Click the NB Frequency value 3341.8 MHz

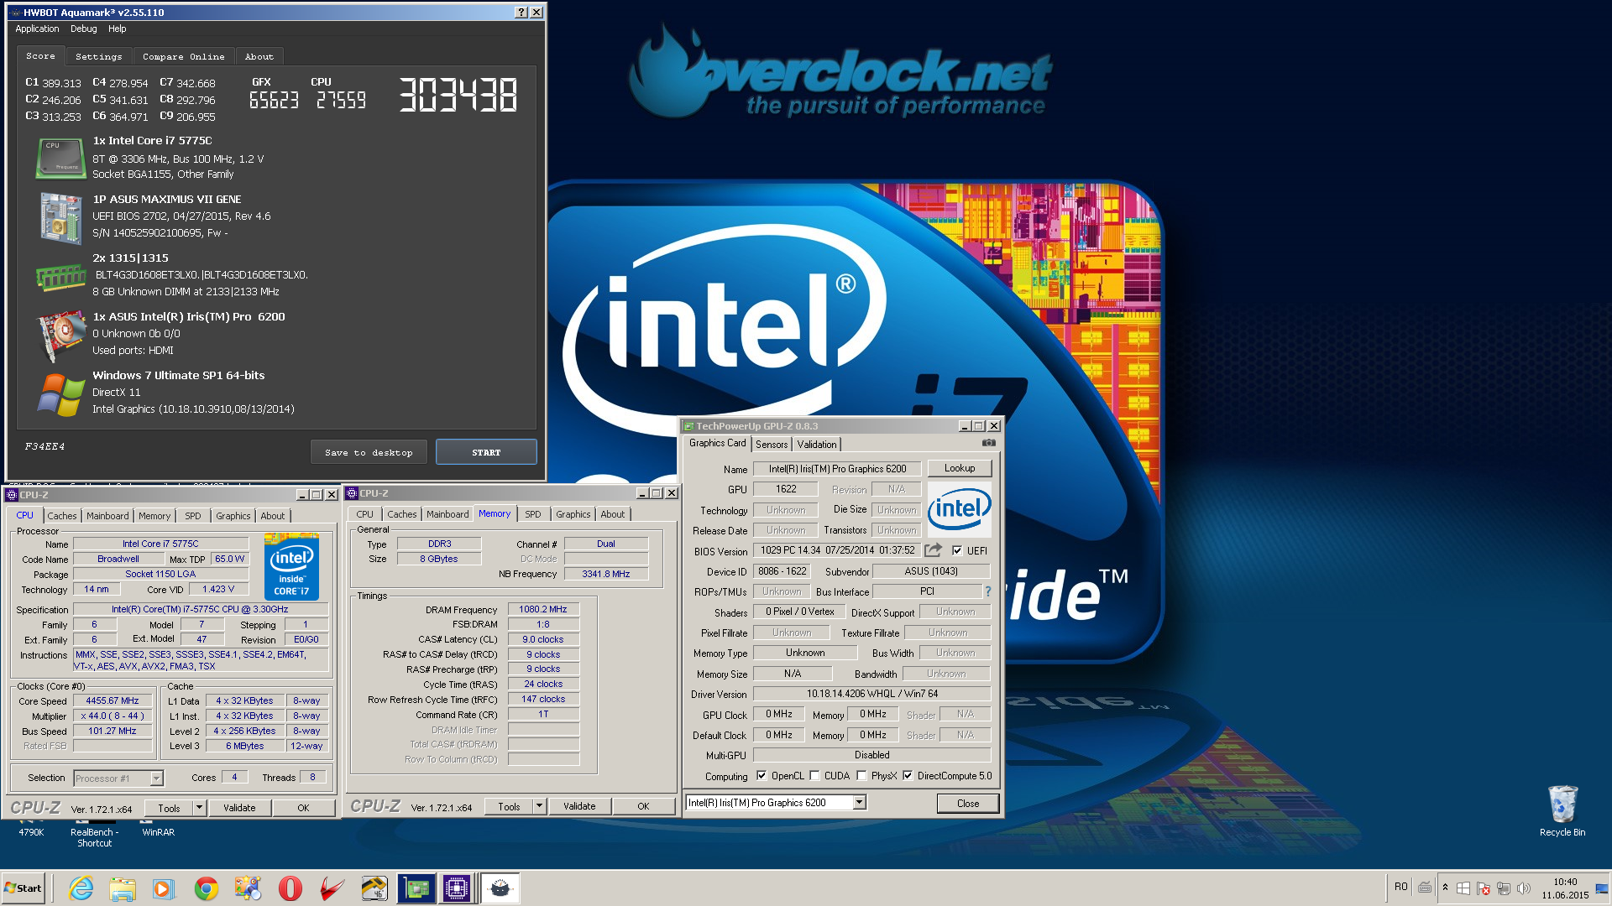[606, 574]
